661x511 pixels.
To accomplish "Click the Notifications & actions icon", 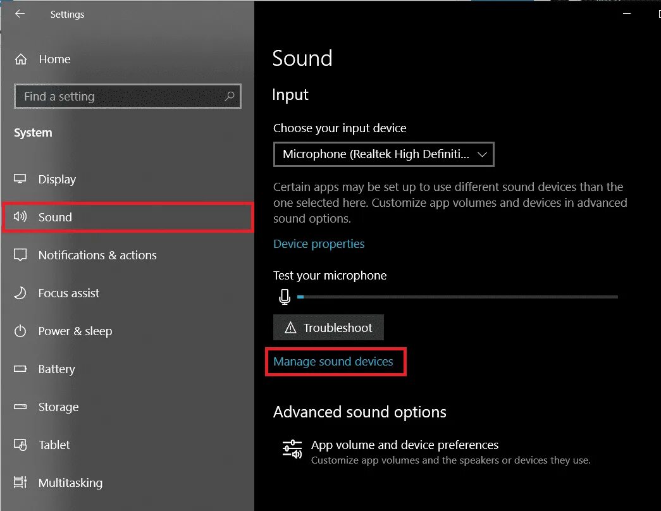I will click(x=21, y=255).
